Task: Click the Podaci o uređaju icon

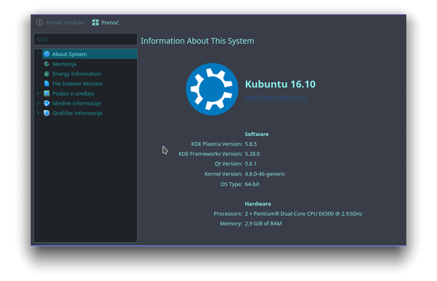Action: [x=46, y=94]
